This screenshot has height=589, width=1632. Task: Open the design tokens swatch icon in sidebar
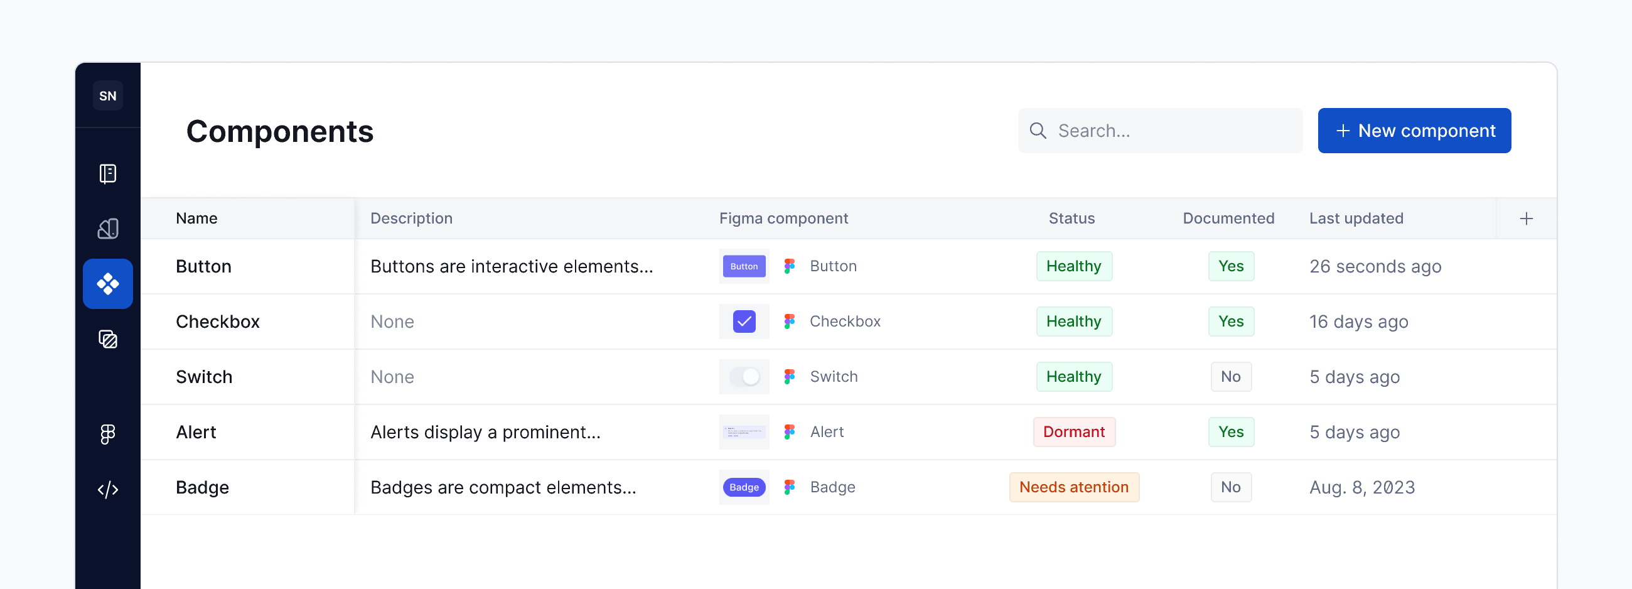pos(108,229)
